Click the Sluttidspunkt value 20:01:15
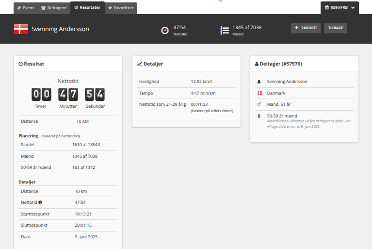The width and height of the screenshot is (372, 249). tap(83, 225)
